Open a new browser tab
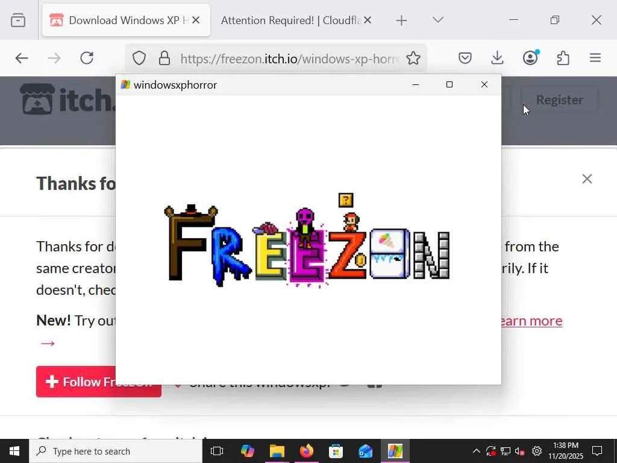The width and height of the screenshot is (617, 463). [401, 20]
